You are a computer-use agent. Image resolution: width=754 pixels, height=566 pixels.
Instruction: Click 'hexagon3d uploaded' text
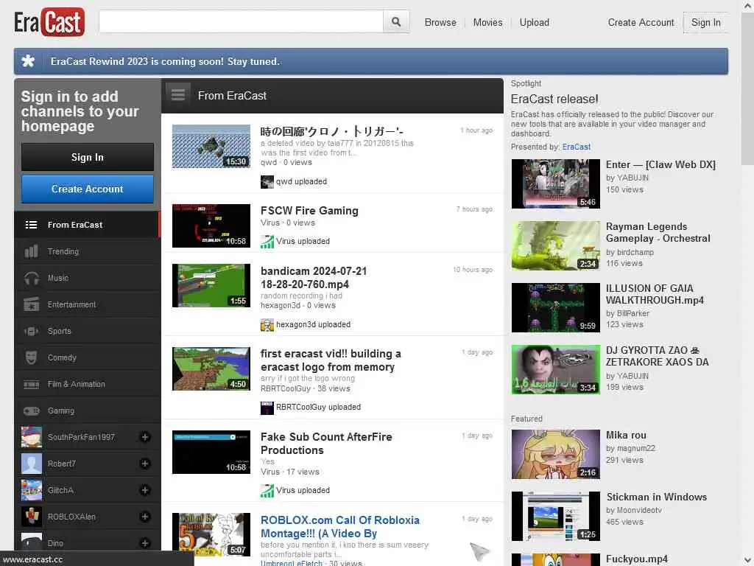point(313,324)
